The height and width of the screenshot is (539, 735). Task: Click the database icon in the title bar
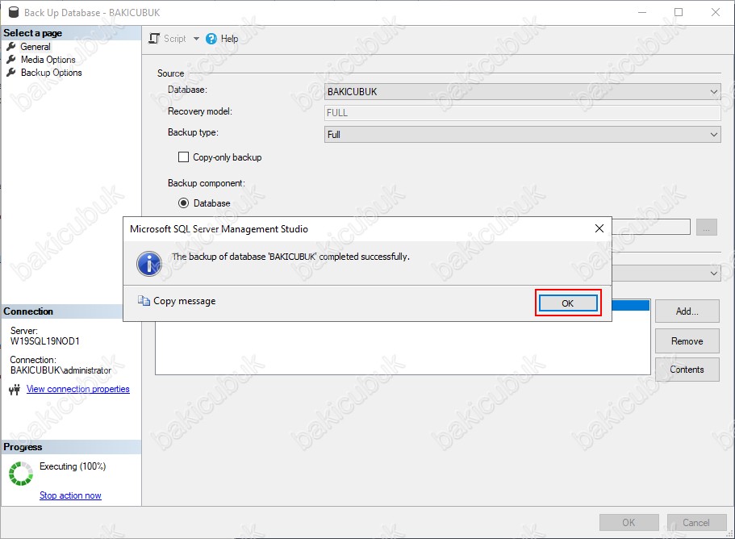(14, 13)
